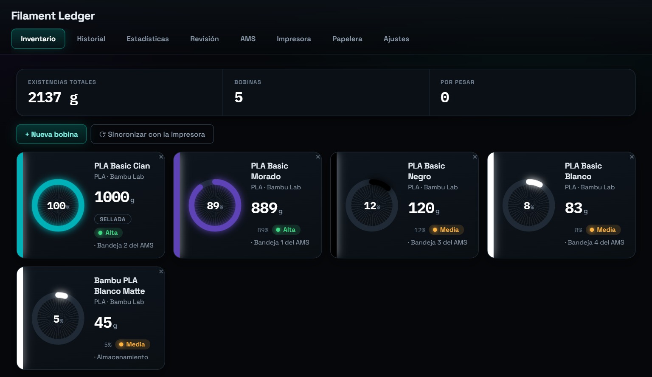
Task: Switch to the Ajustes tab
Action: 396,39
